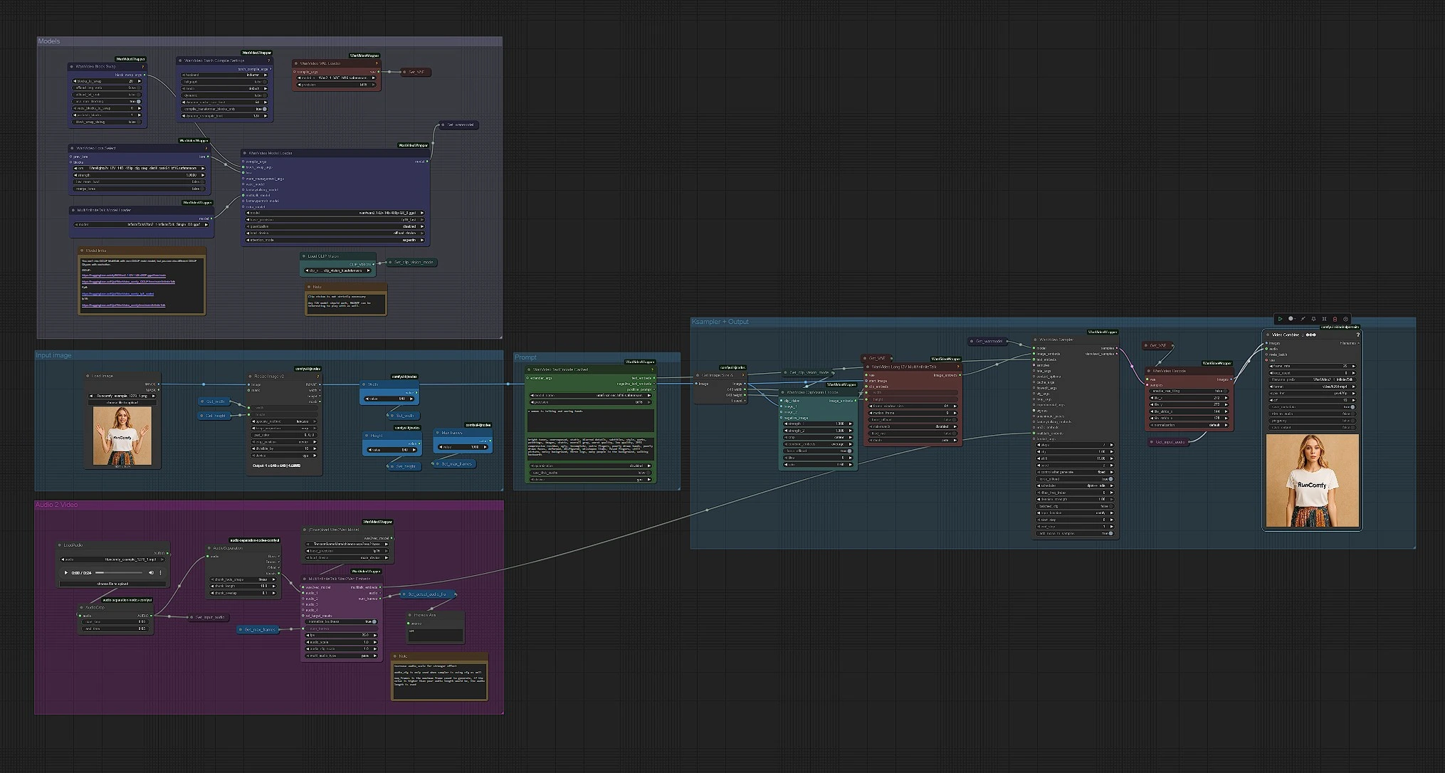Collapse the WanVideo Decode node title dot

[1149, 371]
